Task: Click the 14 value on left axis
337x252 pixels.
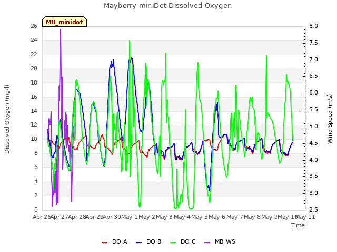Action: click(34, 111)
